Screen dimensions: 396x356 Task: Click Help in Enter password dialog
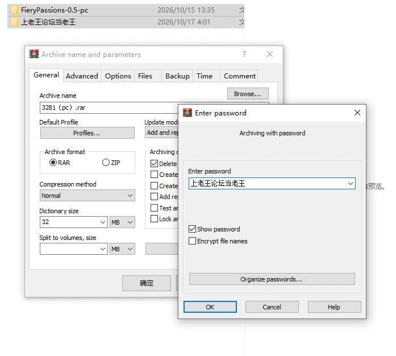coord(334,307)
